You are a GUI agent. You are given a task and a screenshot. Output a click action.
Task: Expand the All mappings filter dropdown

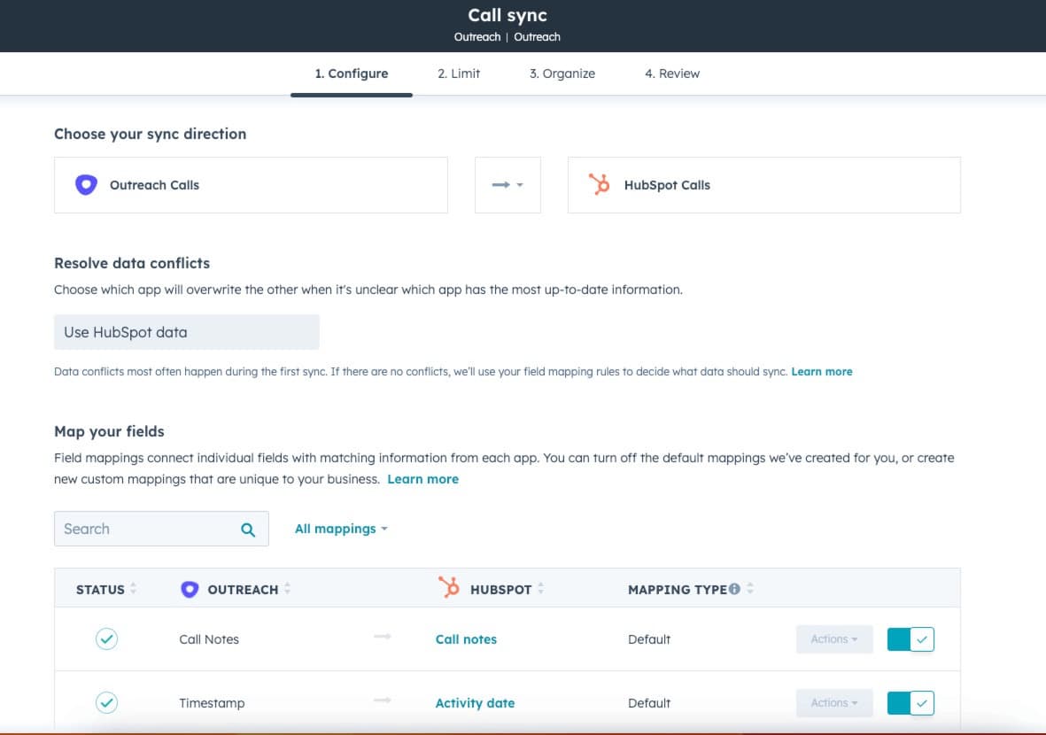click(x=341, y=529)
